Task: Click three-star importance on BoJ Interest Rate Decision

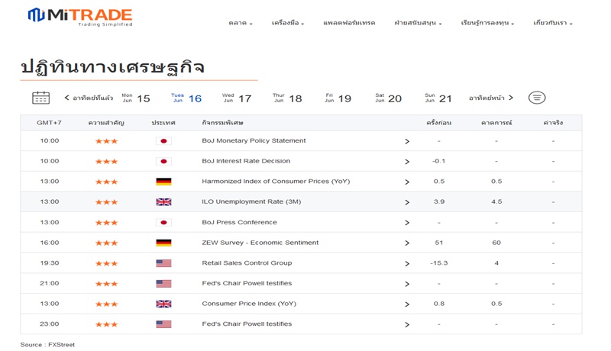Action: coord(106,162)
